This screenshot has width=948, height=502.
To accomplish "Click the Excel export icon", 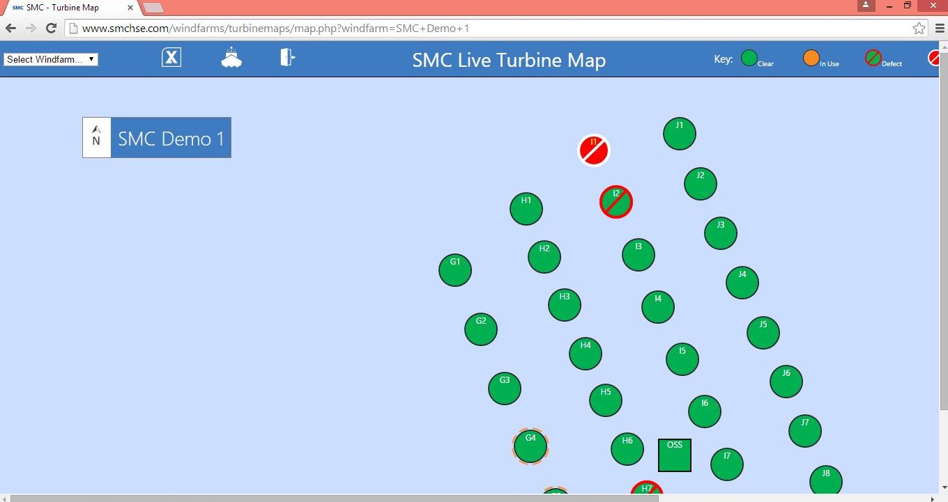I will click(x=171, y=57).
